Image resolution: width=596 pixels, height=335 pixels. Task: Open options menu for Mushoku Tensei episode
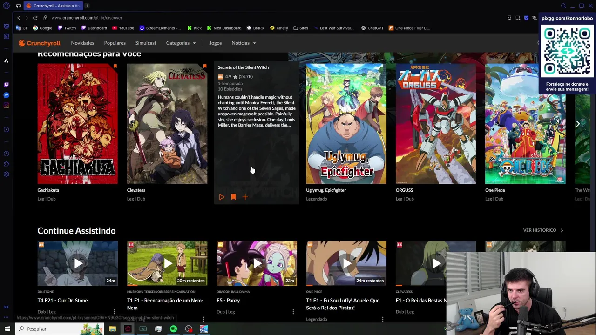coord(203,319)
